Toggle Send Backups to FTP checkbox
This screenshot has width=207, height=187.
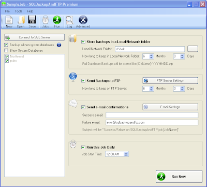pos(83,81)
